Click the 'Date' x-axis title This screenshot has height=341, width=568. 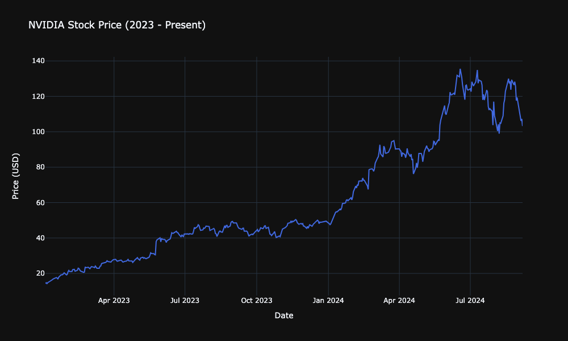point(284,315)
